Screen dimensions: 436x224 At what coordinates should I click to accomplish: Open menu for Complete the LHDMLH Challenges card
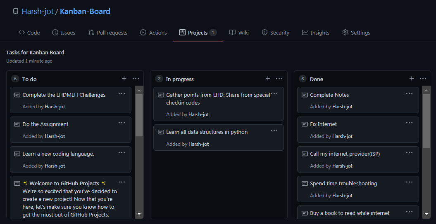(x=122, y=93)
